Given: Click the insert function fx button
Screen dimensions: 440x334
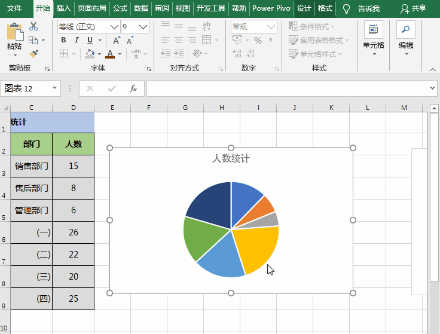Looking at the screenshot, I should click(133, 88).
